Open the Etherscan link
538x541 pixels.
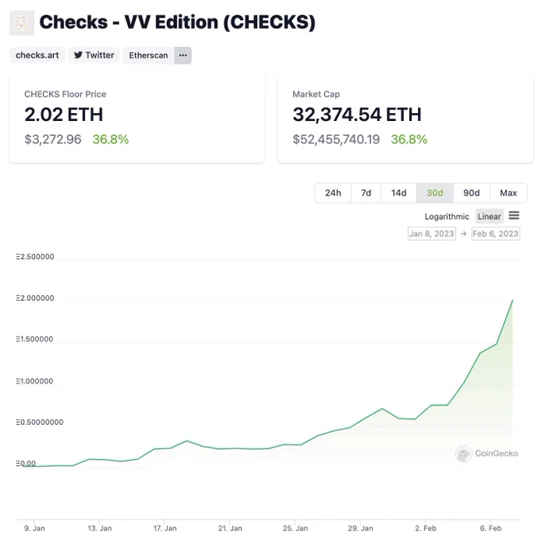click(x=149, y=55)
